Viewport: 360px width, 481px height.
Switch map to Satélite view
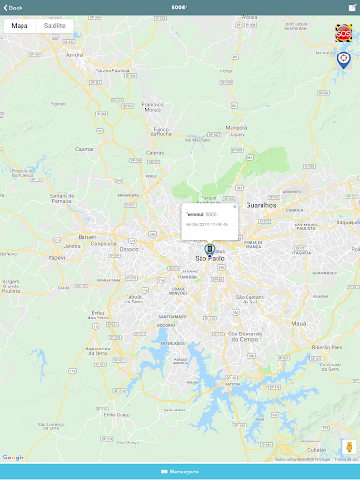click(54, 26)
